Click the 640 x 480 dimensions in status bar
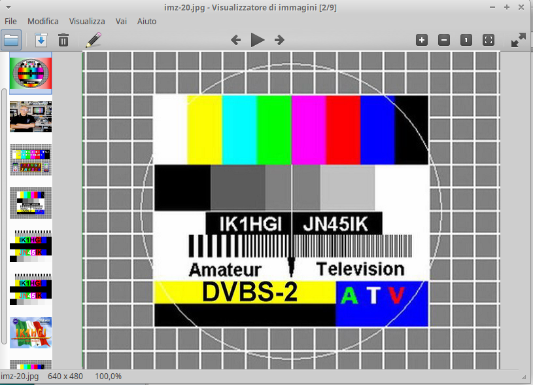Screen dimensions: 533x385 (65, 376)
